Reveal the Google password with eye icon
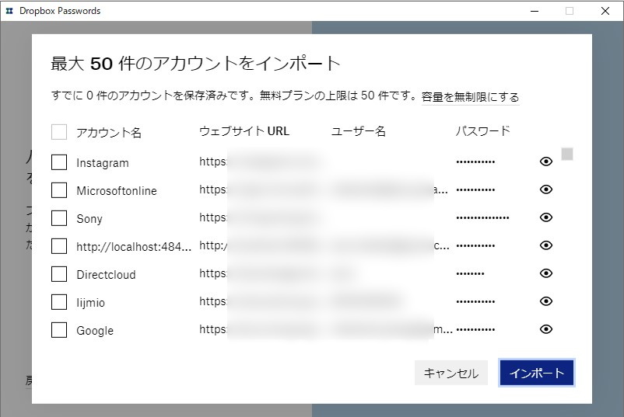This screenshot has width=624, height=417. click(546, 329)
